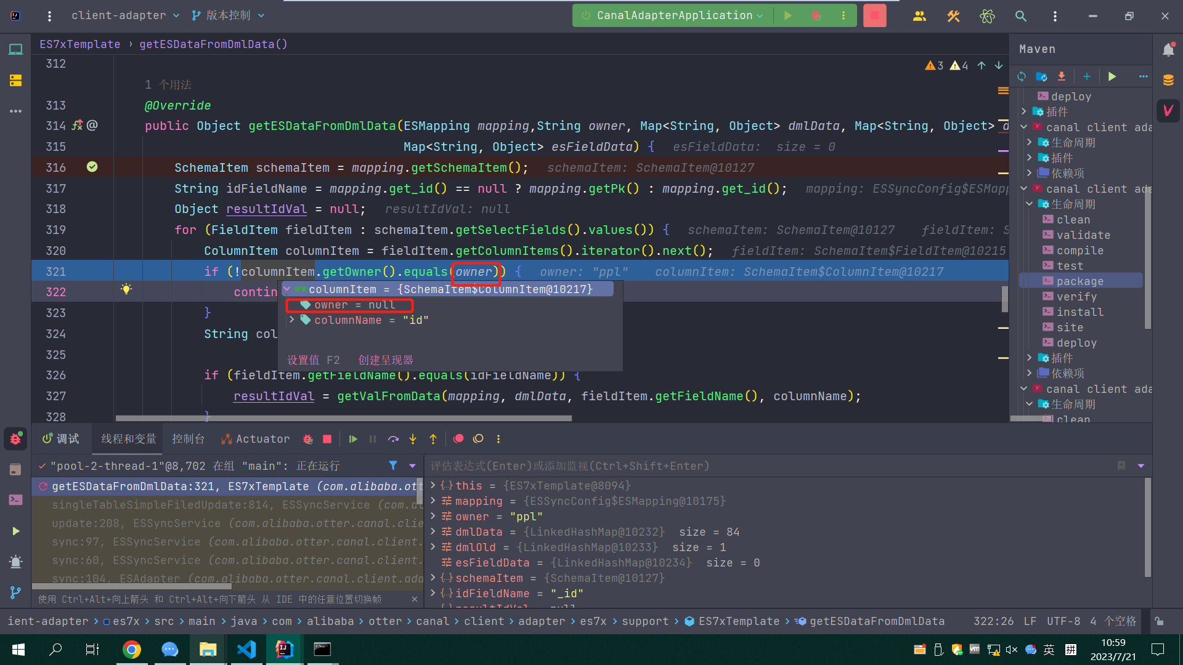
Task: Open View Breakpoints icon
Action: tap(458, 439)
